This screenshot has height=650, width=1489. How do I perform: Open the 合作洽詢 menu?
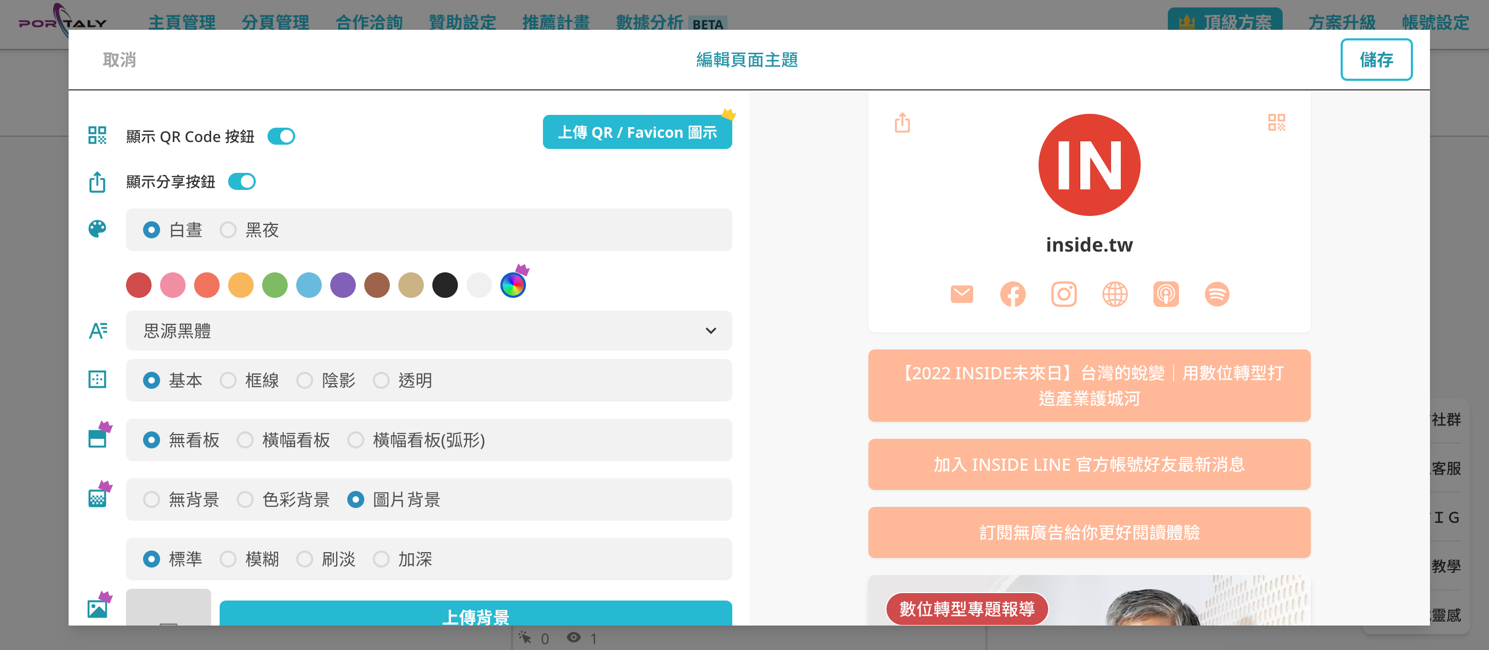coord(369,22)
